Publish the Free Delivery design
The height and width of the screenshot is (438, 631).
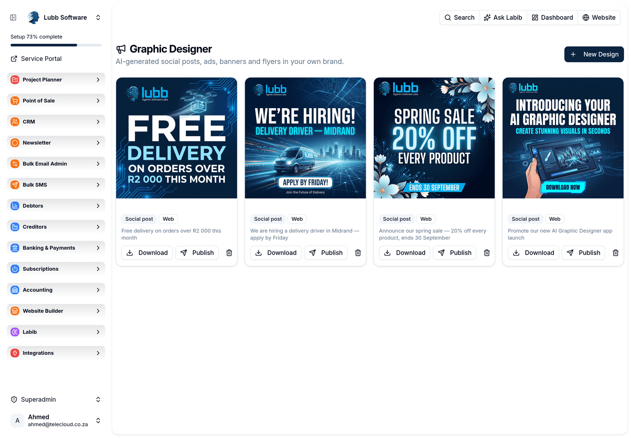(x=197, y=253)
